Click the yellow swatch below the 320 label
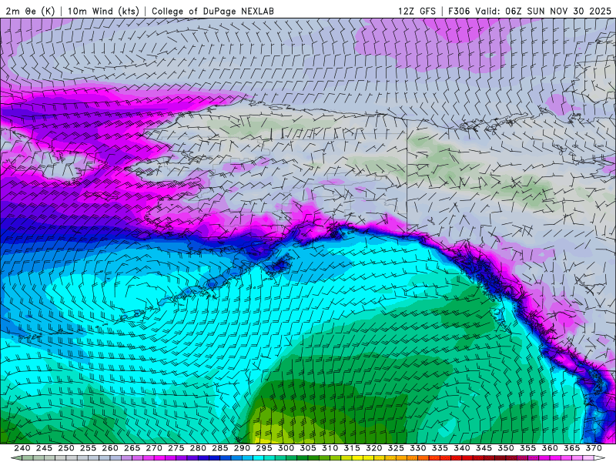Image resolution: width=616 pixels, height=462 pixels. coord(369,458)
